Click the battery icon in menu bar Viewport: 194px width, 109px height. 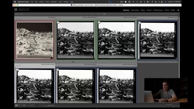coord(148,2)
